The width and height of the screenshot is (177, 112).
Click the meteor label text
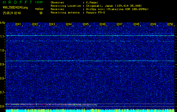[39, 9]
